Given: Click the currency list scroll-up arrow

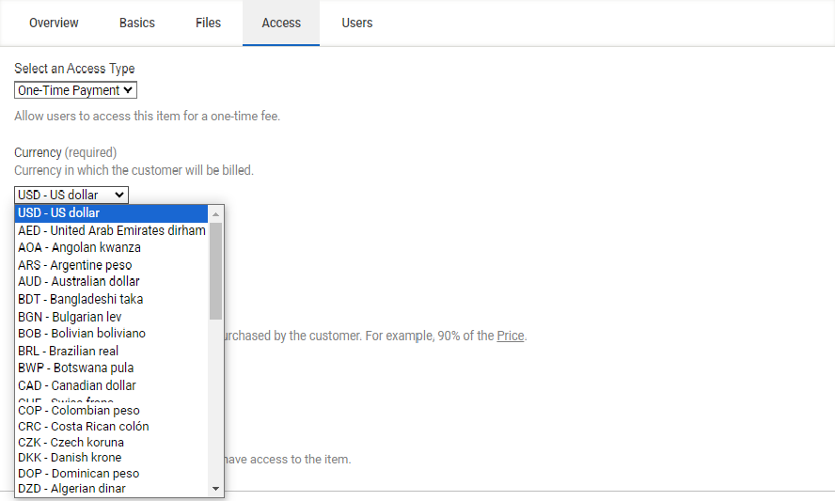Looking at the screenshot, I should point(215,214).
